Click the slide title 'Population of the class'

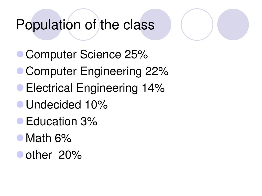click(85, 25)
